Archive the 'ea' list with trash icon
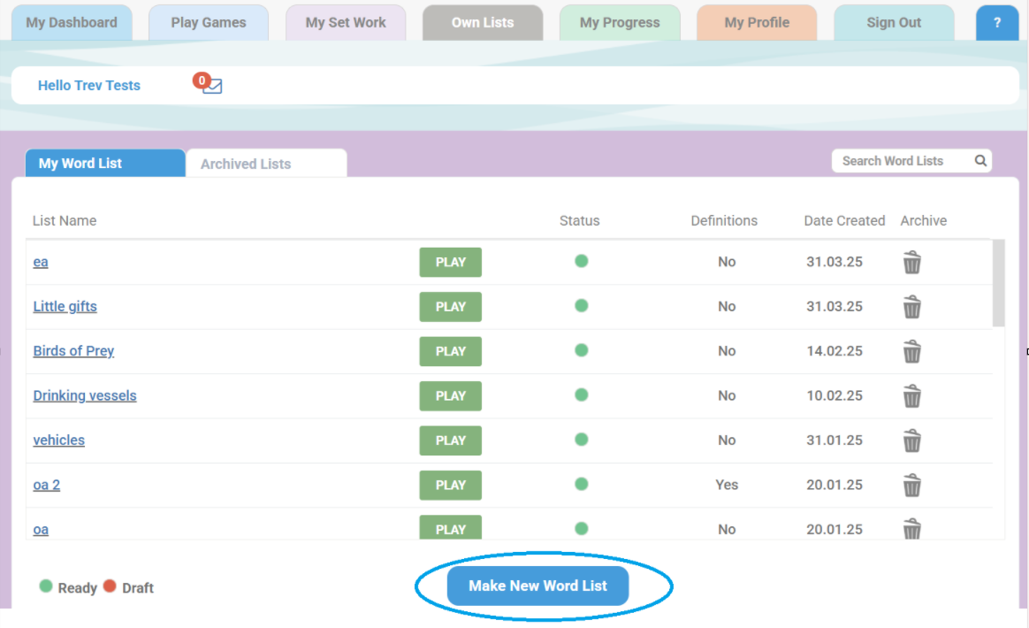 tap(911, 263)
